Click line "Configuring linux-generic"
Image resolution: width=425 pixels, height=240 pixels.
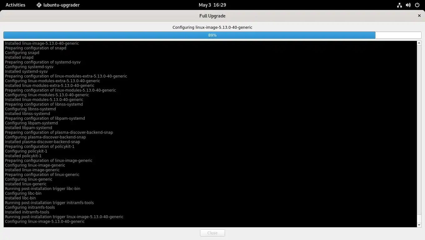pyautogui.click(x=28, y=179)
